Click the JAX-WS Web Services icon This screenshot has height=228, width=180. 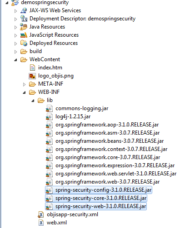[x=24, y=10]
